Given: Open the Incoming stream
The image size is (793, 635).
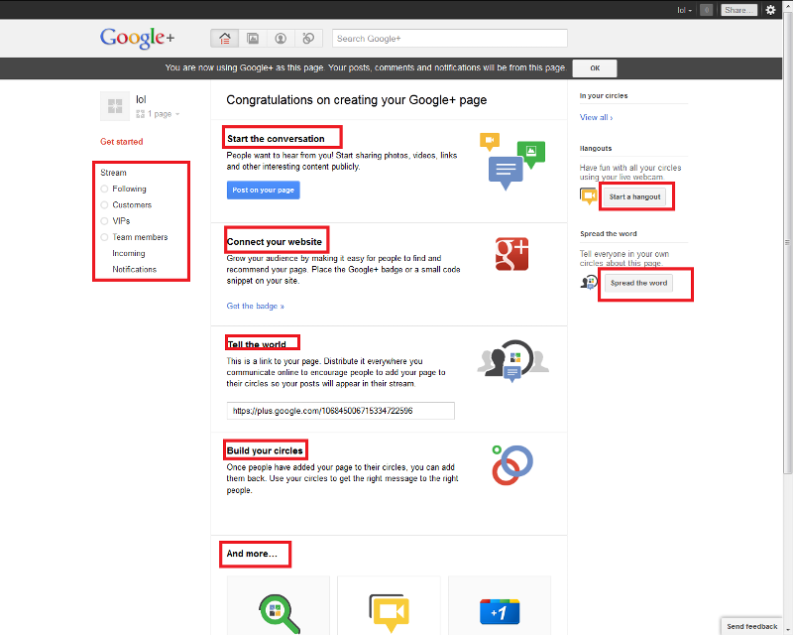Looking at the screenshot, I should click(x=129, y=253).
